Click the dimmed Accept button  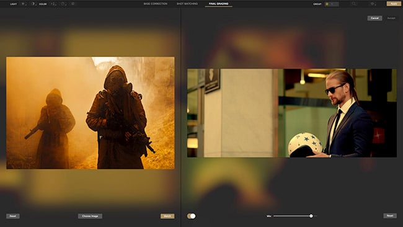click(x=391, y=18)
